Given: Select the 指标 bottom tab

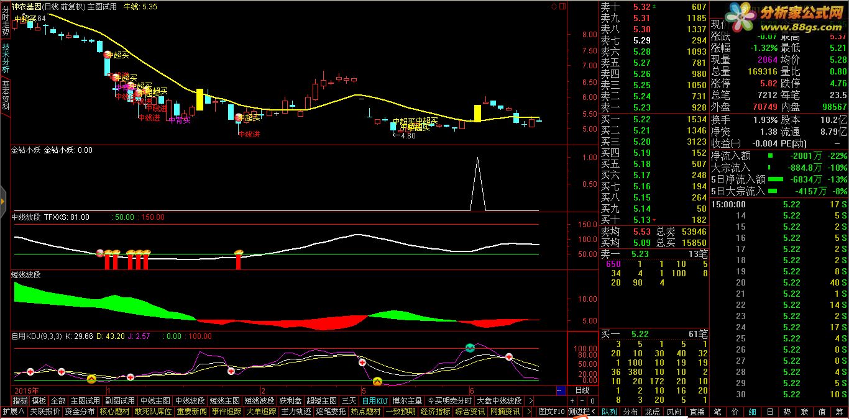Looking at the screenshot, I should [x=20, y=401].
